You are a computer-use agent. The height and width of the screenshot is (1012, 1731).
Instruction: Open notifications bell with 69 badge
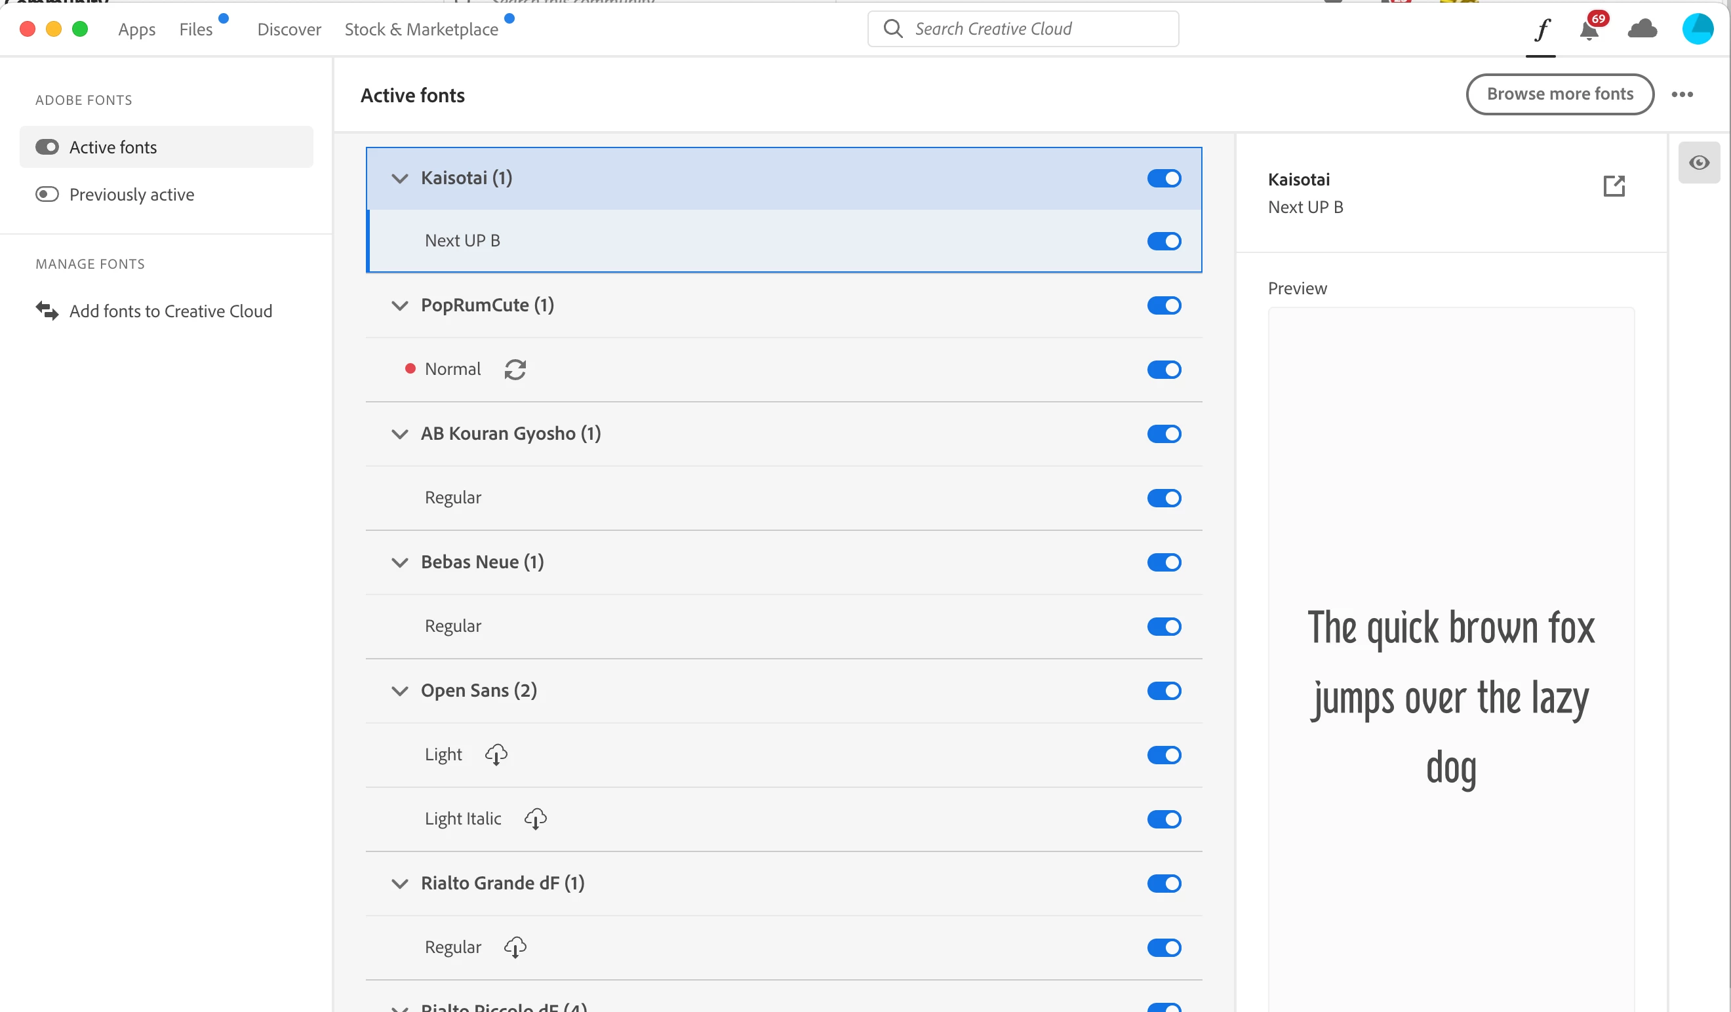point(1589,30)
